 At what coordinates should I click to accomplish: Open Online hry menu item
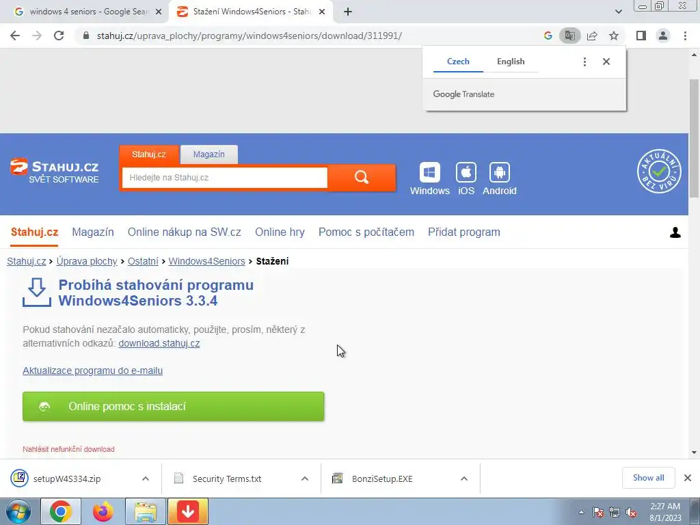pyautogui.click(x=280, y=232)
